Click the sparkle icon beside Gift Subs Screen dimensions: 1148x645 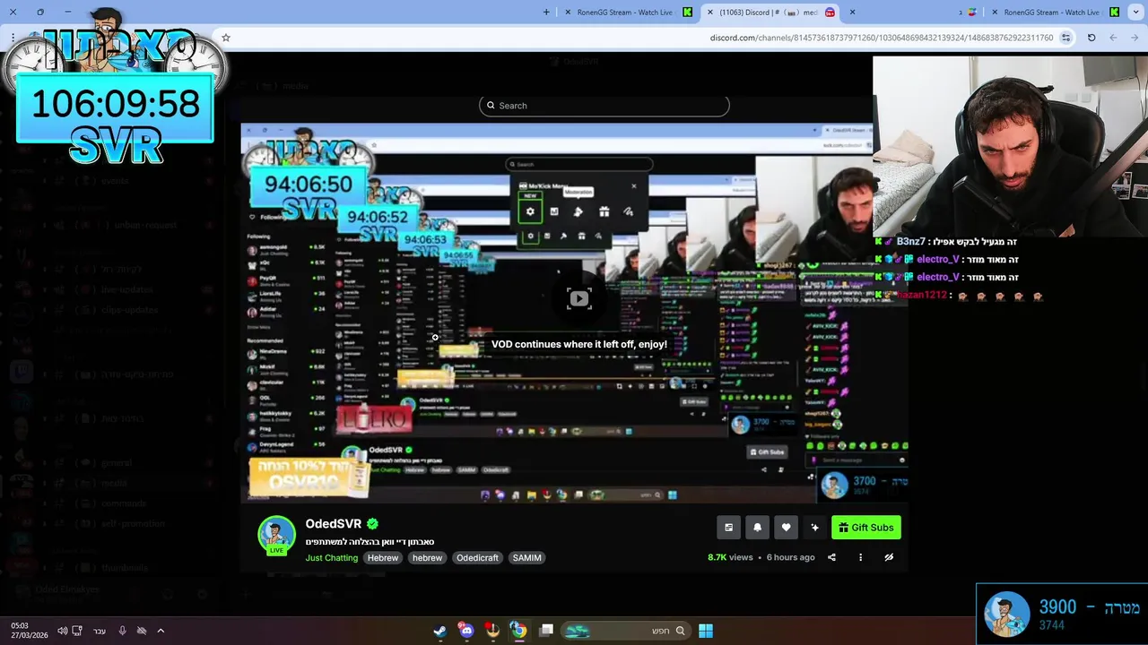(814, 528)
